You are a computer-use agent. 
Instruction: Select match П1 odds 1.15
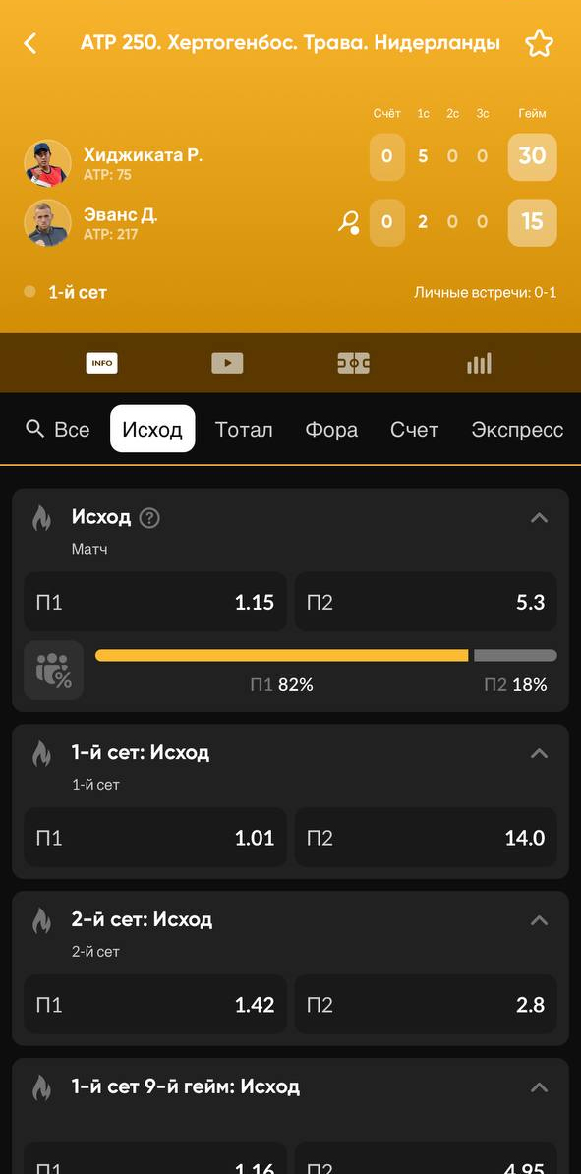tap(155, 602)
